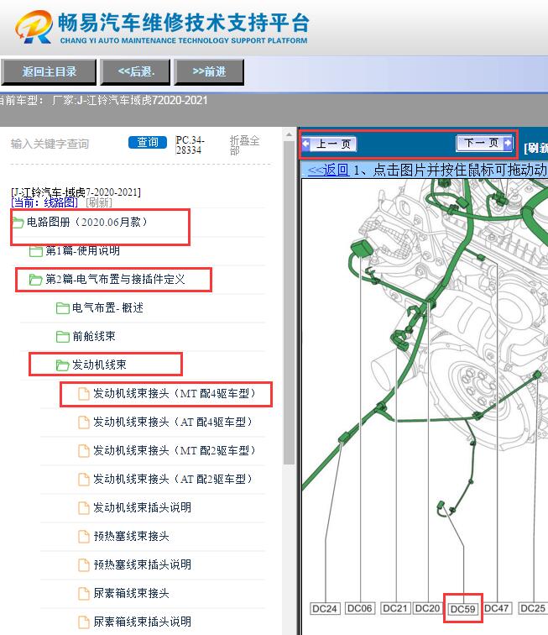Open 尿素箱线束插头说明 entry

coord(142,622)
